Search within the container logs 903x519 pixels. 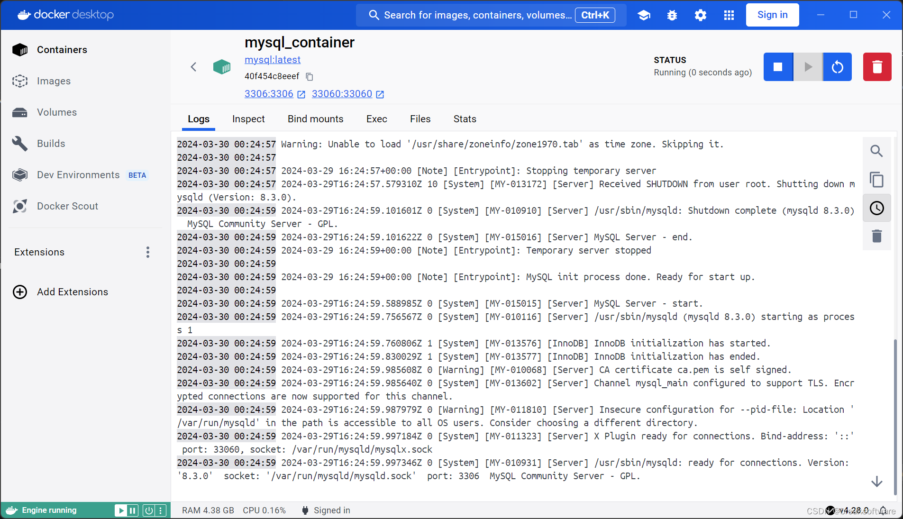click(x=877, y=151)
